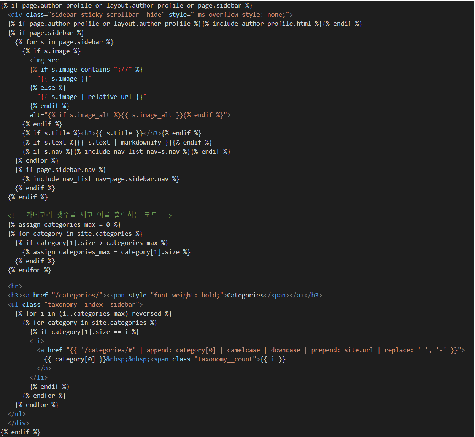This screenshot has width=475, height=437.
Task: Click the markdownify filter
Action: tap(141, 142)
